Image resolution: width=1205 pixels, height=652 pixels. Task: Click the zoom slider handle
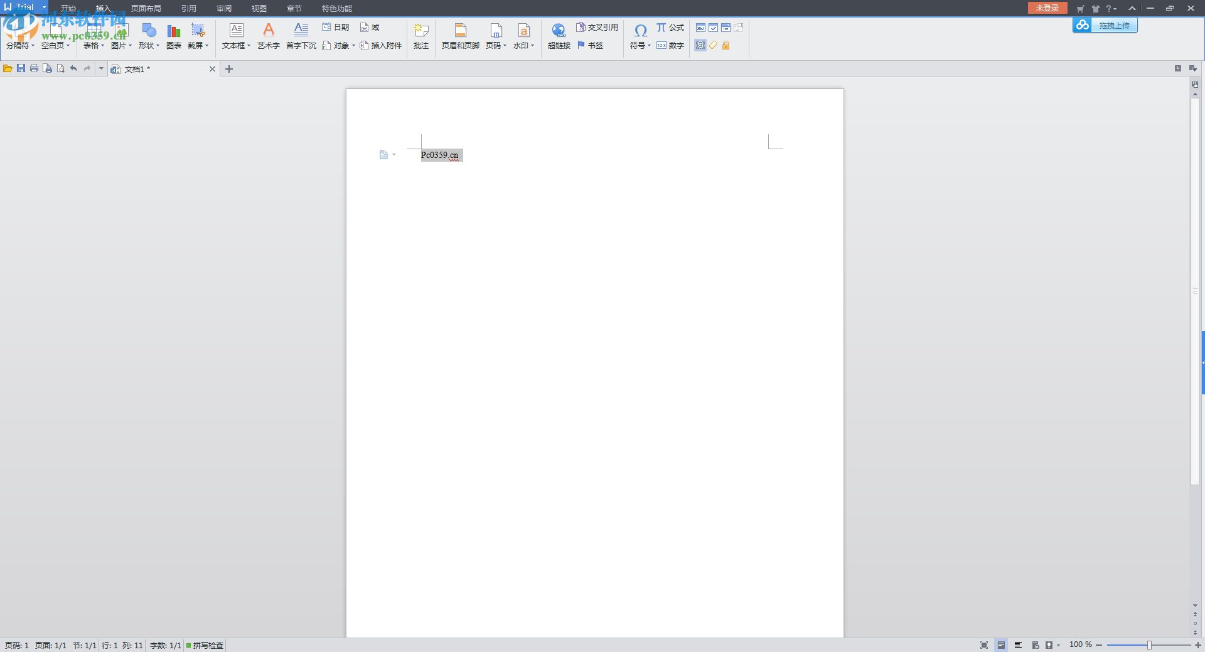(x=1149, y=645)
